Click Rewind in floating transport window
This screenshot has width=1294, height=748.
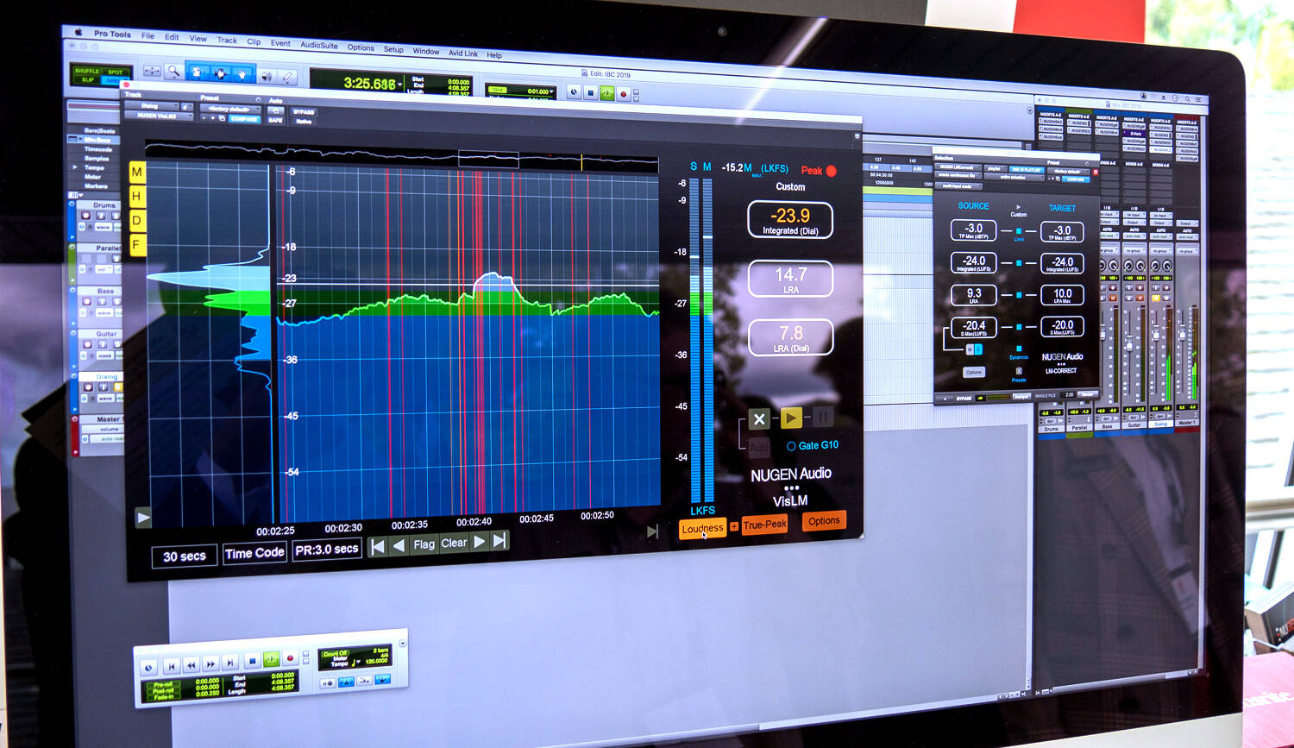click(192, 666)
